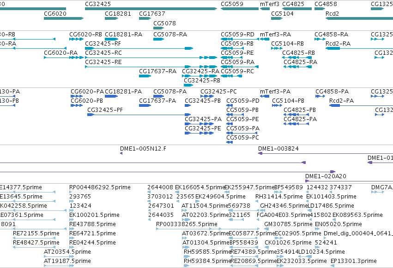Select the CG18281 gene glyph
Screen dimensions: 393x268
tap(112, 18)
